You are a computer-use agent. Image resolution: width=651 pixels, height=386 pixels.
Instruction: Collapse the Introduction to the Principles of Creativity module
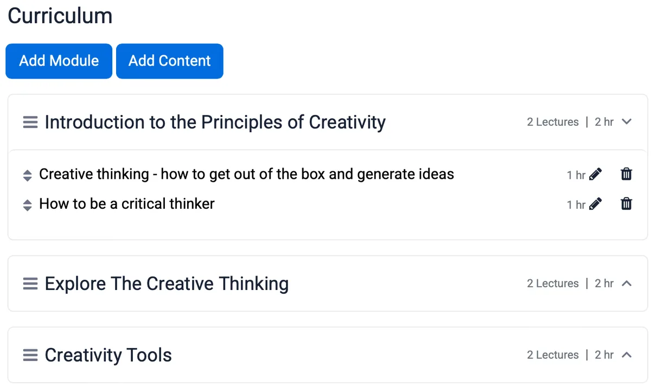pyautogui.click(x=627, y=122)
